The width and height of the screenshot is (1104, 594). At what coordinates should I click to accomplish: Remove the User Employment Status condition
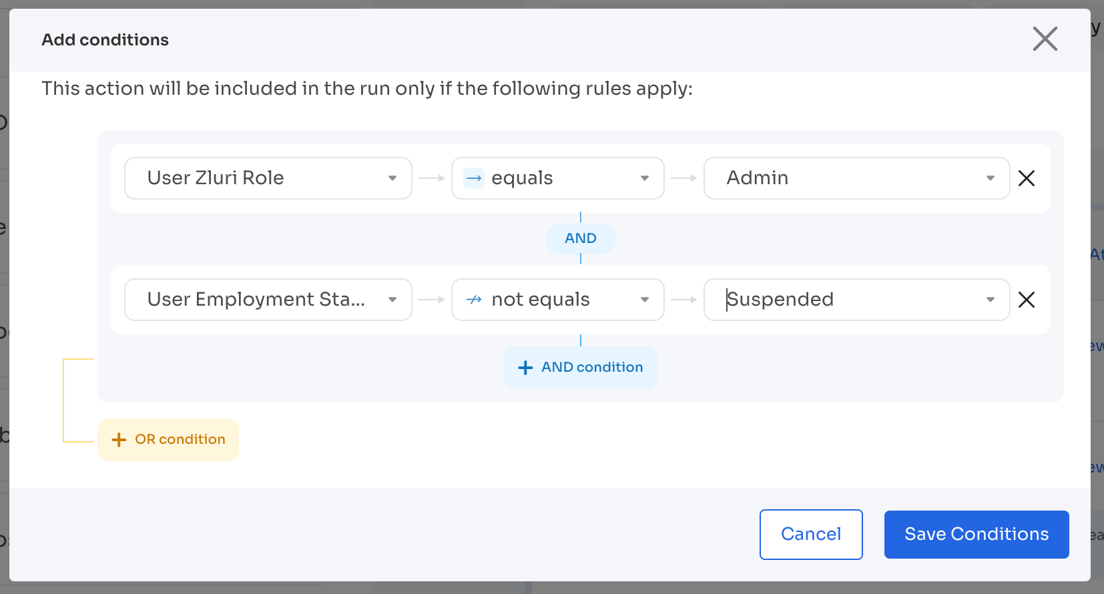(x=1026, y=300)
